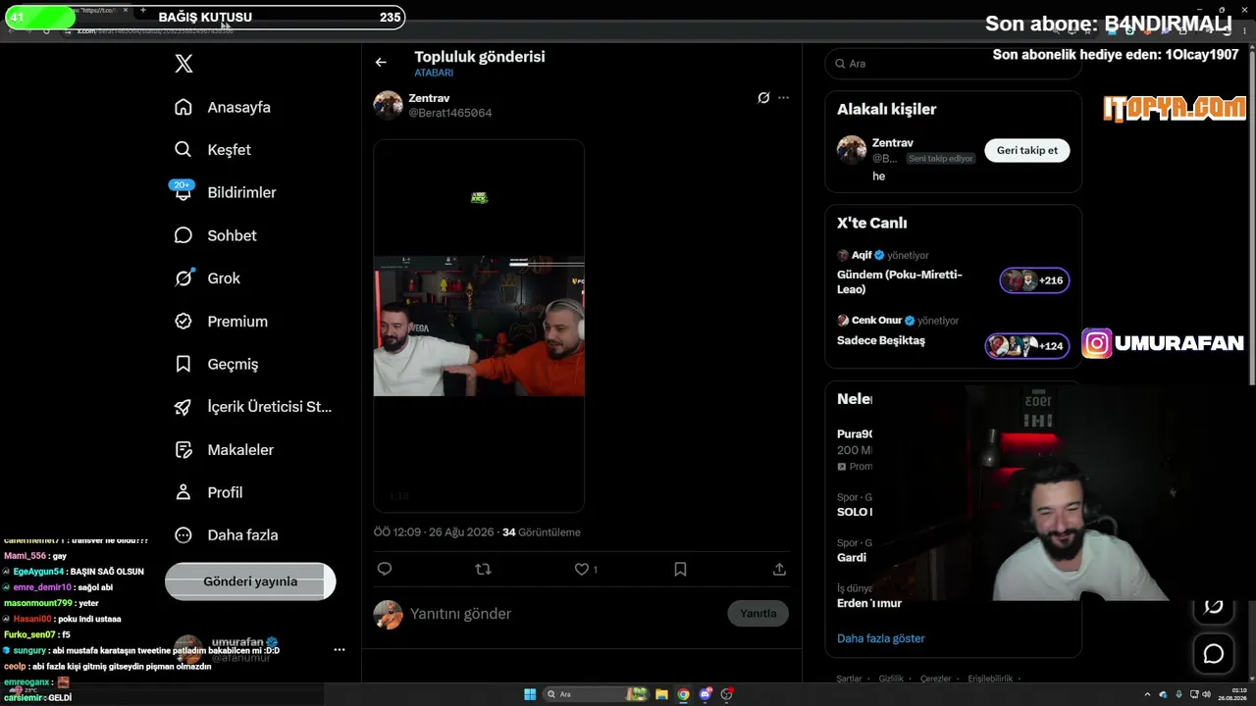The height and width of the screenshot is (706, 1256).
Task: Open the post's three-dot more menu
Action: pyautogui.click(x=783, y=98)
